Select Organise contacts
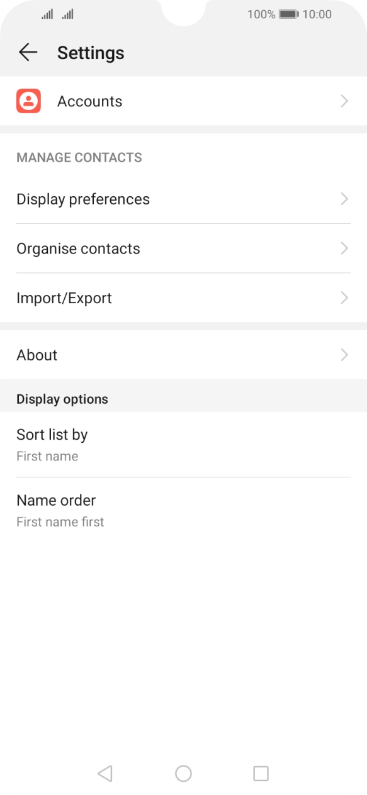 click(78, 248)
